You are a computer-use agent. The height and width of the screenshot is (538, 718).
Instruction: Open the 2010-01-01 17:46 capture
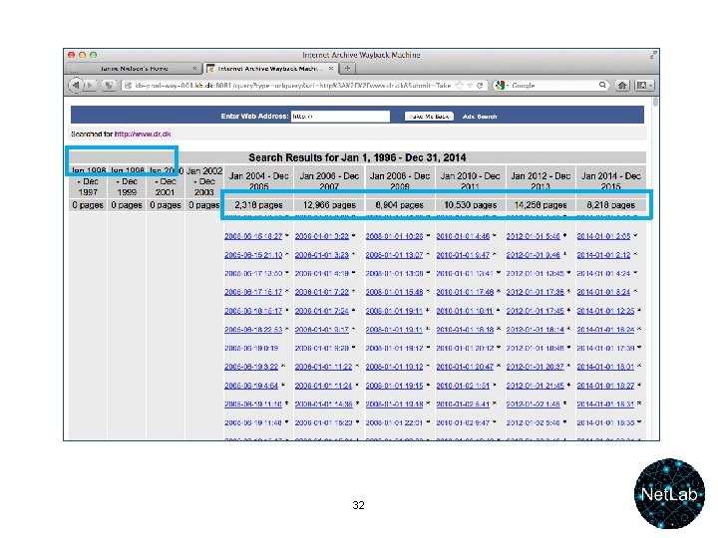click(465, 292)
